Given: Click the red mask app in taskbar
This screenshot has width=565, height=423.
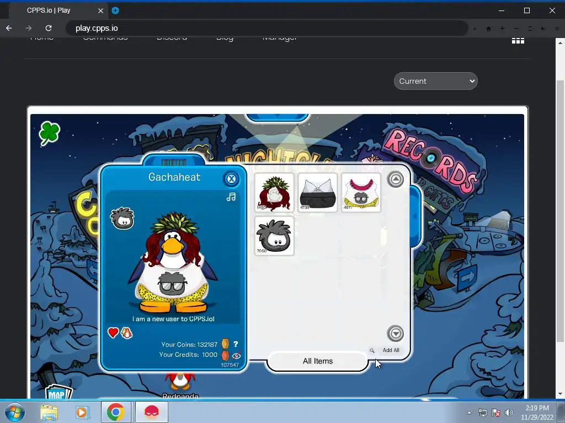Looking at the screenshot, I should click(152, 412).
